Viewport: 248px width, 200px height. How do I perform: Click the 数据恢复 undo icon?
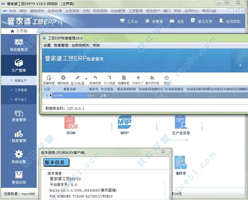[x=95, y=78]
